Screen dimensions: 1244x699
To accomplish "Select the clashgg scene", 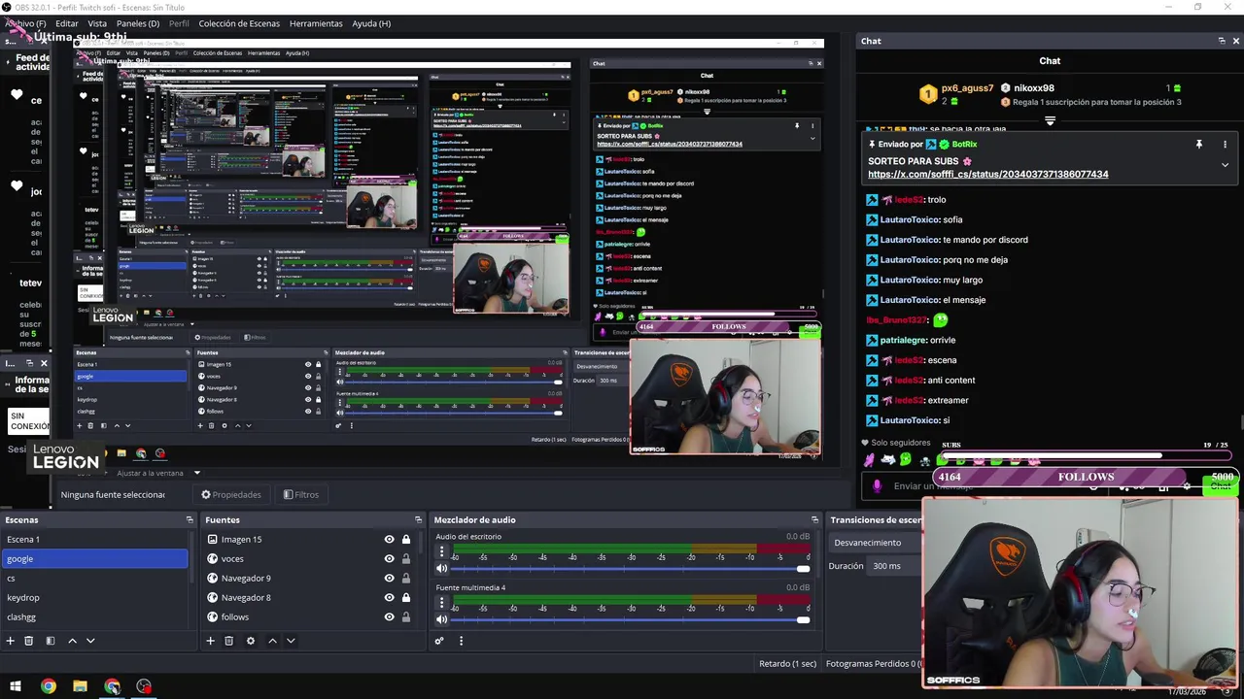I will (94, 616).
